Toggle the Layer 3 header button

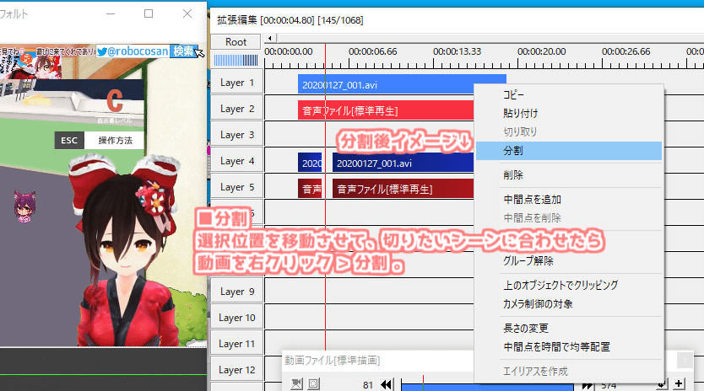pyautogui.click(x=237, y=135)
